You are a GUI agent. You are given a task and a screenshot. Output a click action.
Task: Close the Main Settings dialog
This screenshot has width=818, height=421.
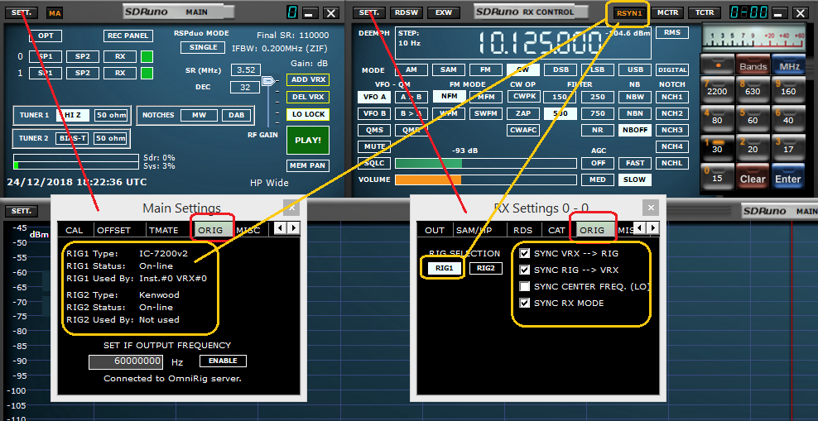pyautogui.click(x=291, y=208)
